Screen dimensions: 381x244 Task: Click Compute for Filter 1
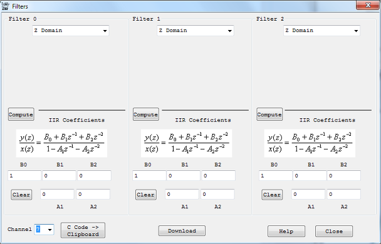(x=146, y=114)
